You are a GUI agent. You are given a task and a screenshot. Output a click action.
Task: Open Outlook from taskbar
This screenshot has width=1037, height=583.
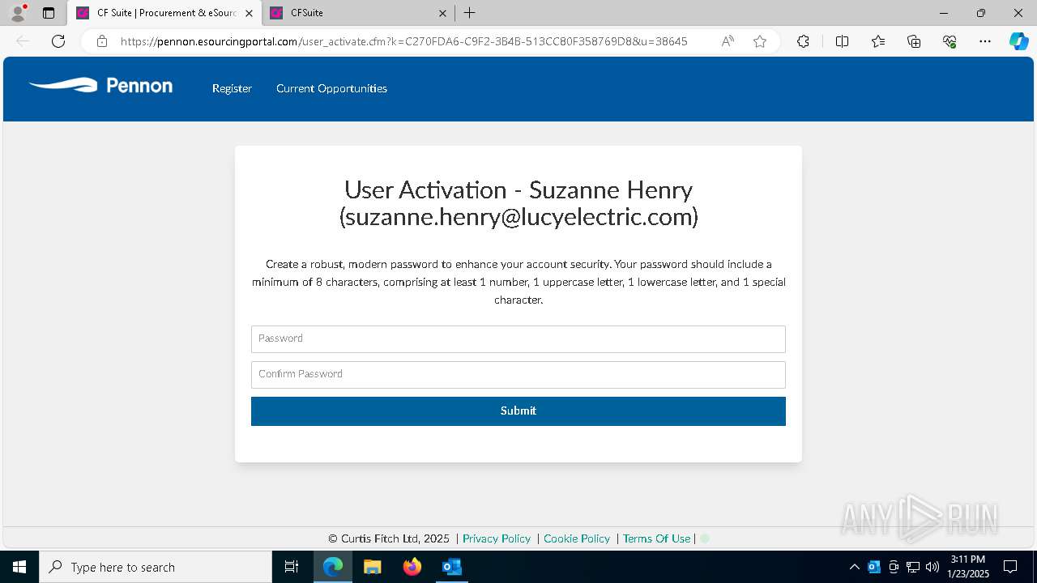(x=451, y=567)
